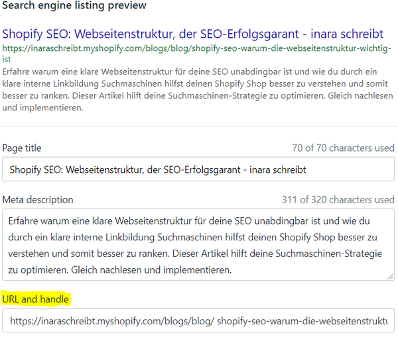The image size is (398, 339).
Task: Click the URL and handle input field
Action: point(198,320)
